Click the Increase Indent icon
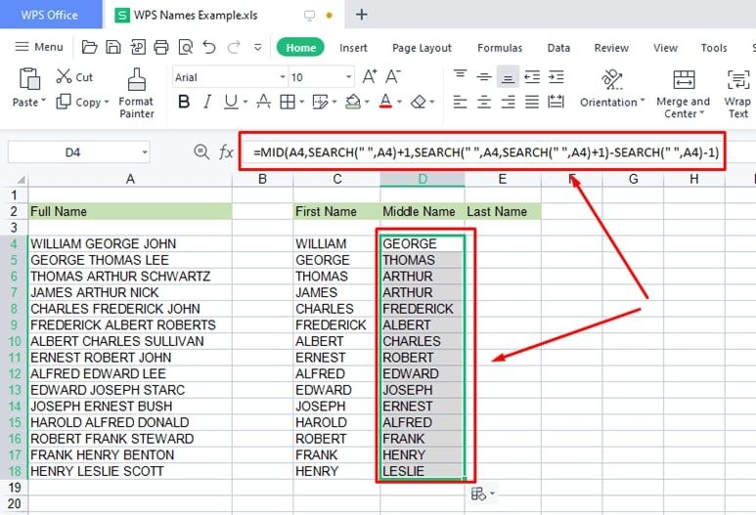The width and height of the screenshot is (756, 515). pos(556,76)
